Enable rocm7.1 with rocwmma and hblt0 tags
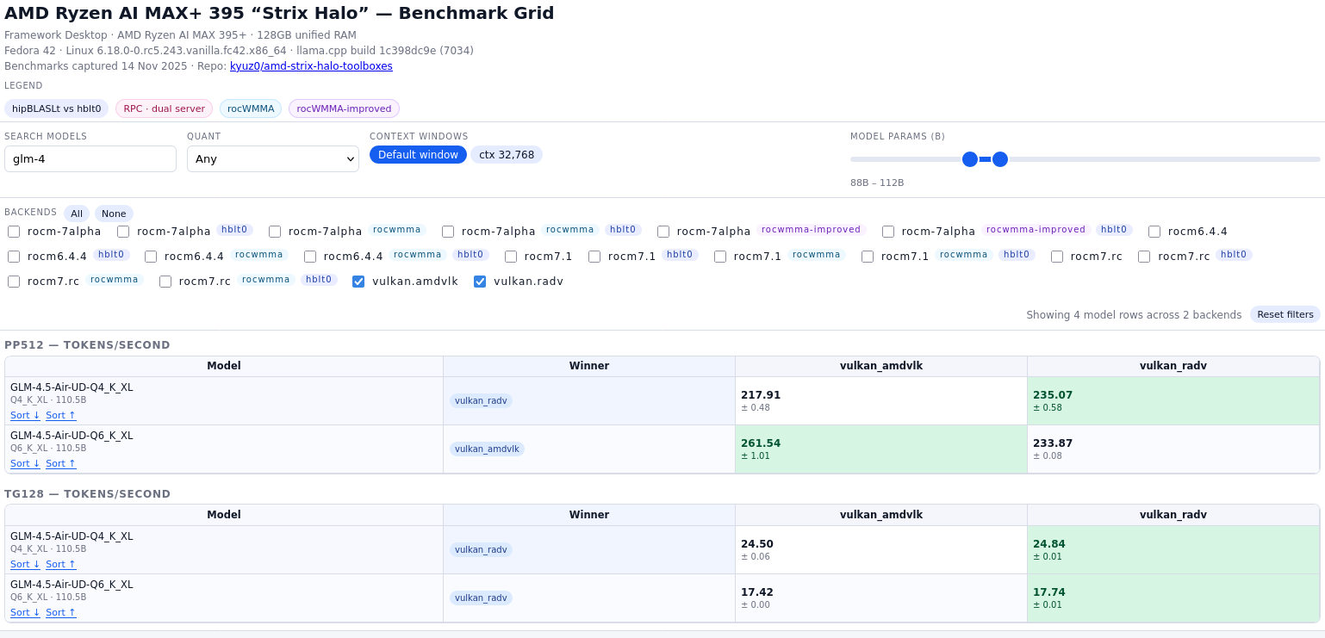 point(868,257)
